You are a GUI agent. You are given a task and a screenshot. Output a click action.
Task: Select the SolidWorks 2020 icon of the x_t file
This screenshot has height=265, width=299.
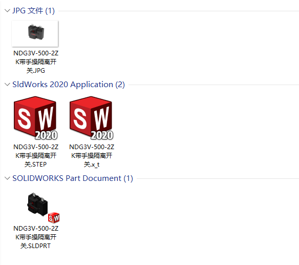point(91,118)
